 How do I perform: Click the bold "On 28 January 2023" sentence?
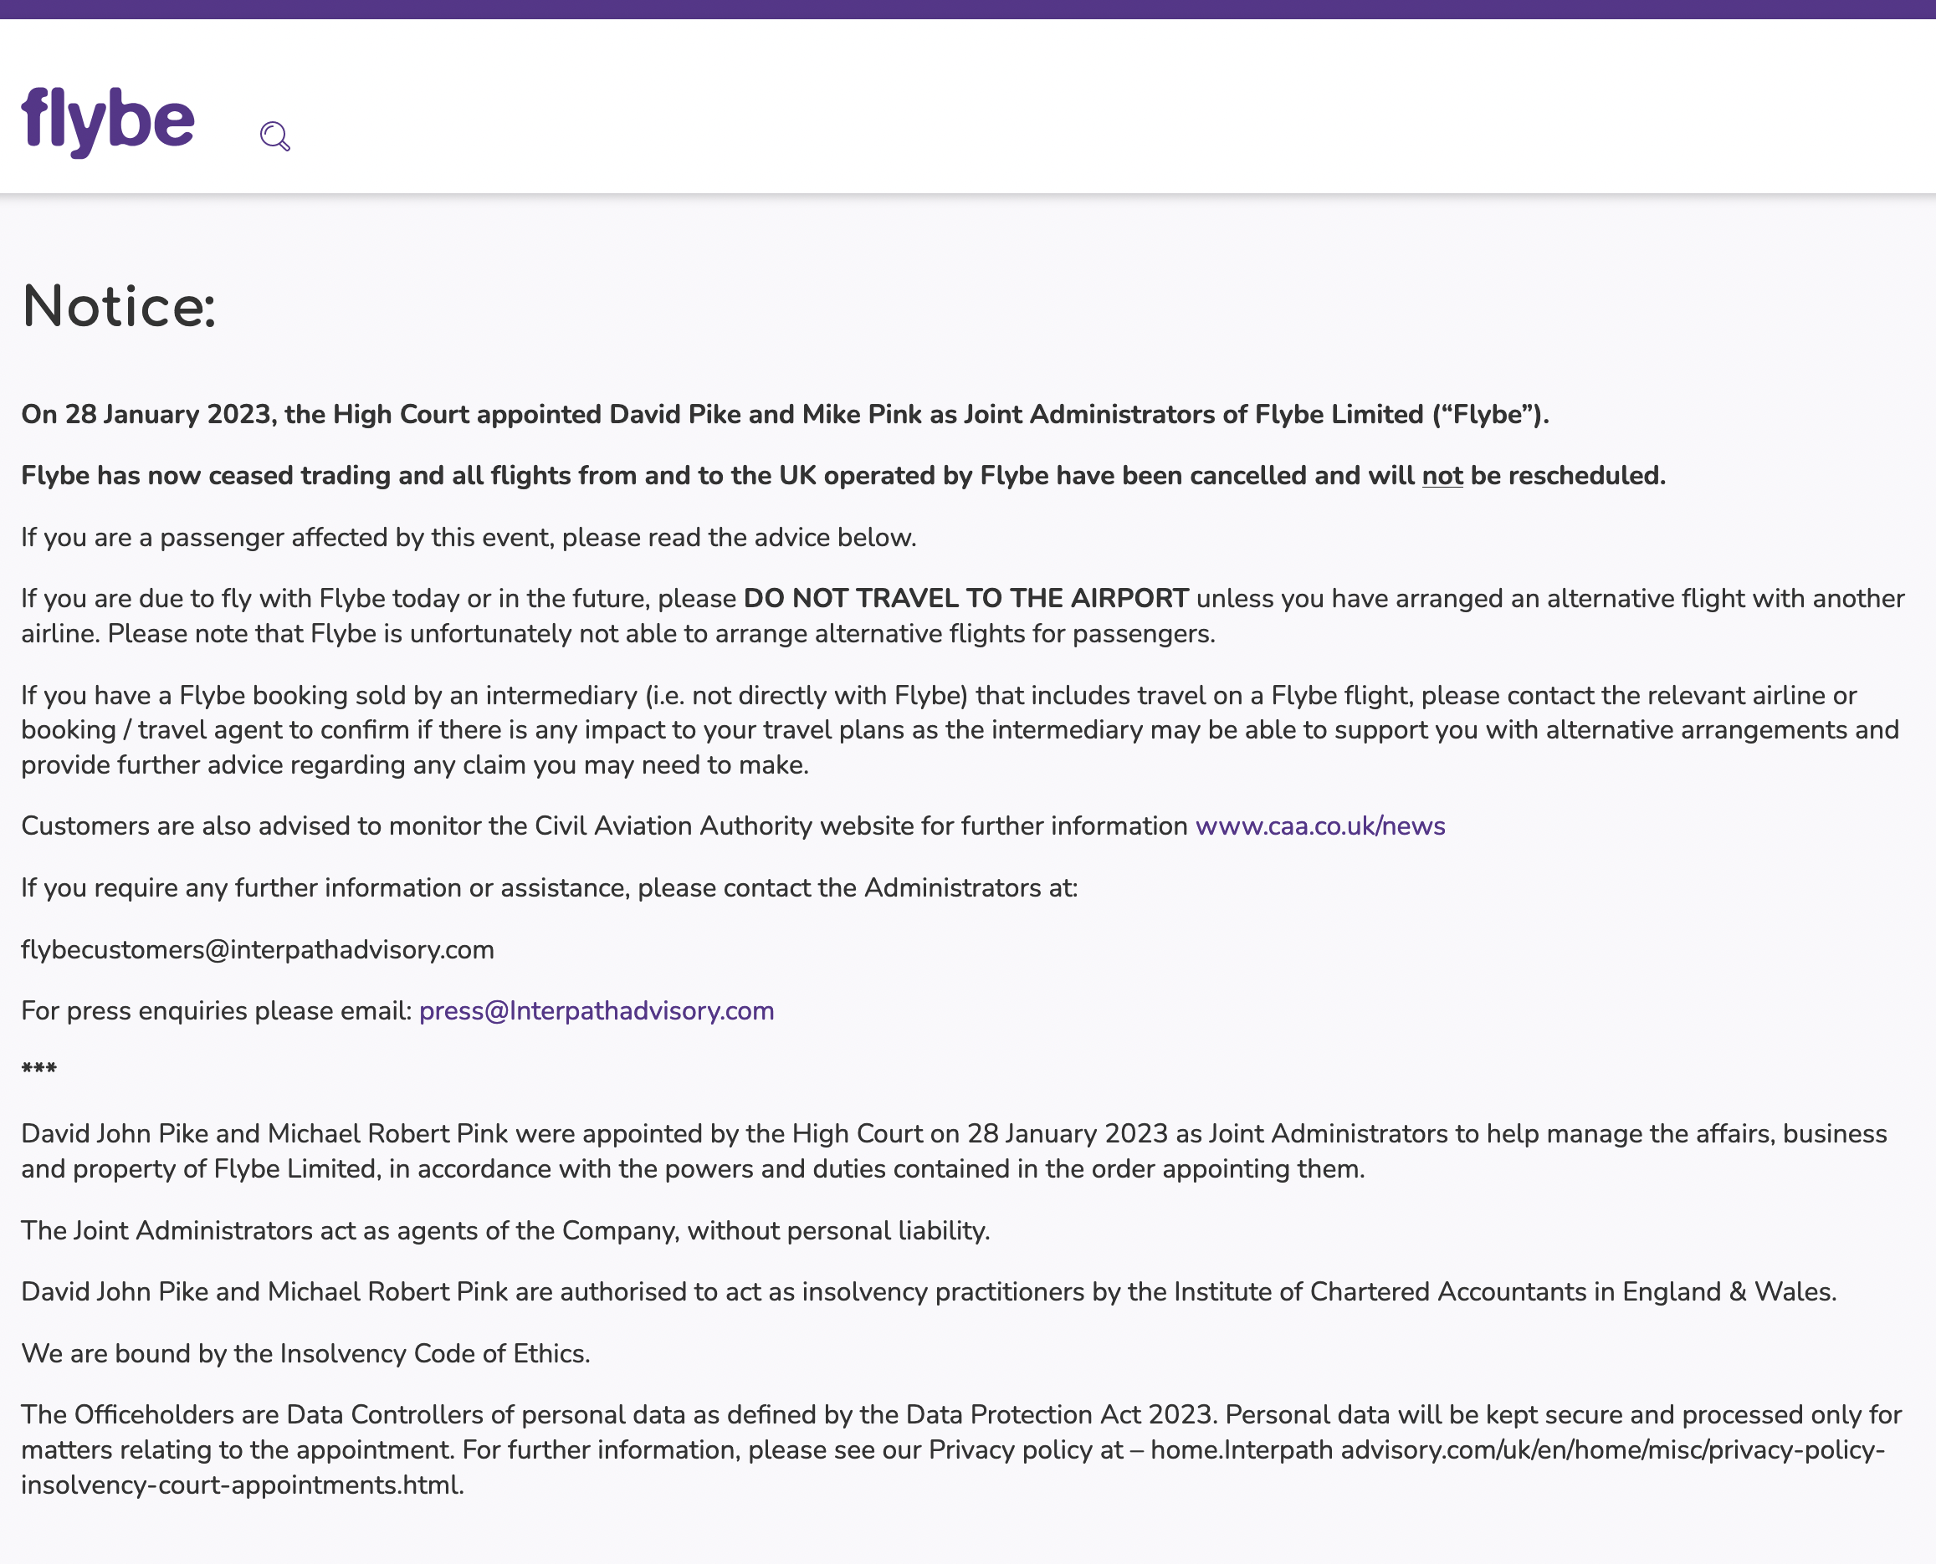coord(784,415)
